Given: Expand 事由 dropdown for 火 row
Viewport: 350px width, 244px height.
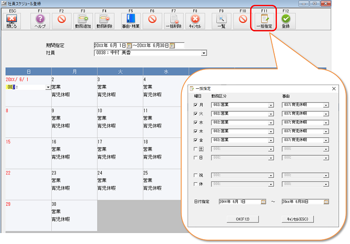Looking at the screenshot, I should click(x=326, y=114).
